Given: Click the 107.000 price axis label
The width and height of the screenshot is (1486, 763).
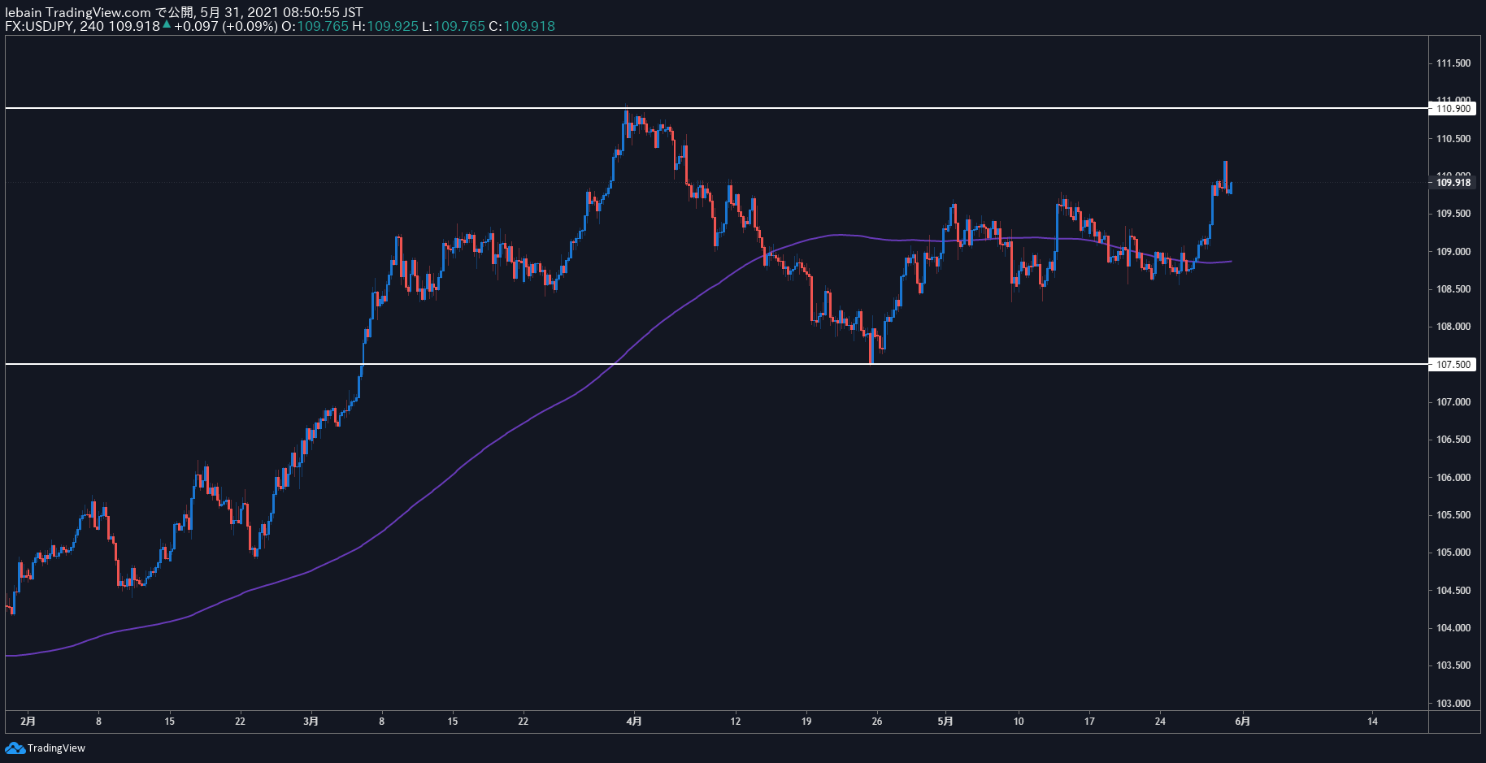Looking at the screenshot, I should pos(1453,402).
